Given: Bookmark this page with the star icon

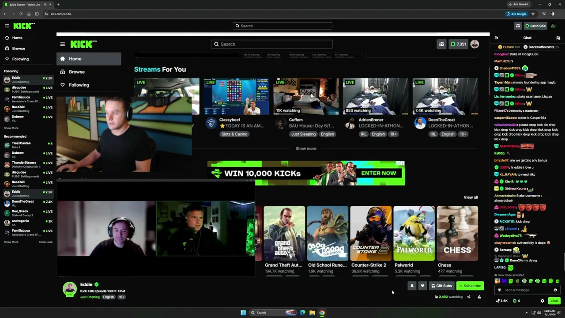Looking at the screenshot, I should coord(533,14).
